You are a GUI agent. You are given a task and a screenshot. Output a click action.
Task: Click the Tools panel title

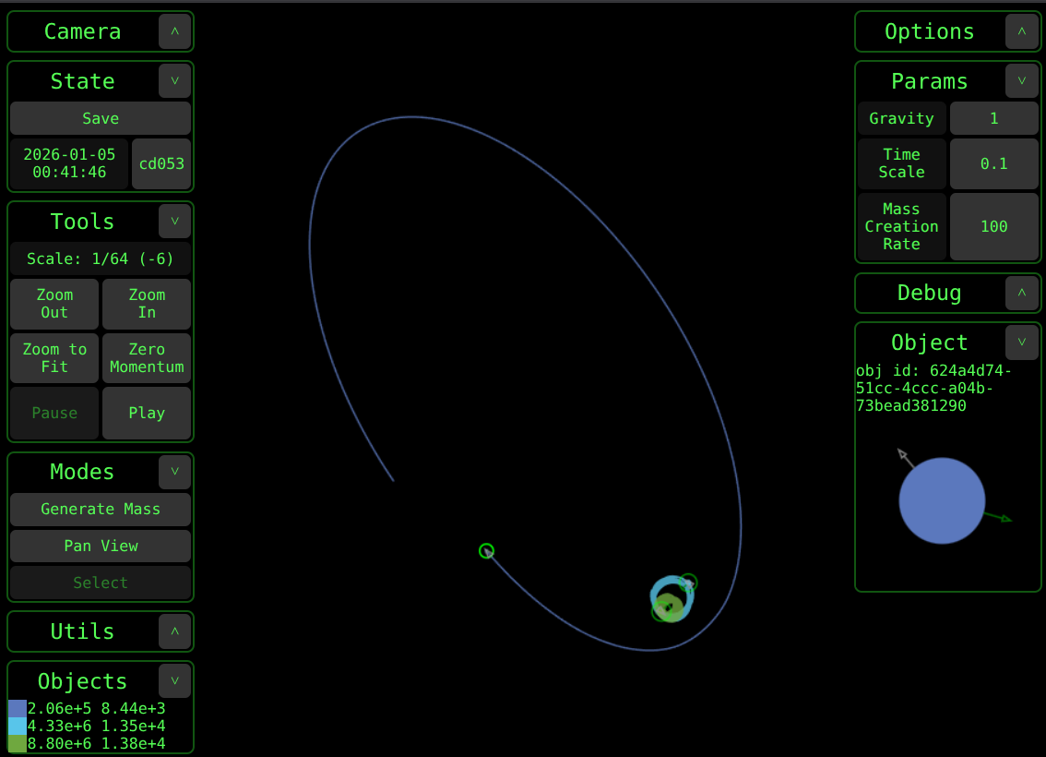pos(83,222)
